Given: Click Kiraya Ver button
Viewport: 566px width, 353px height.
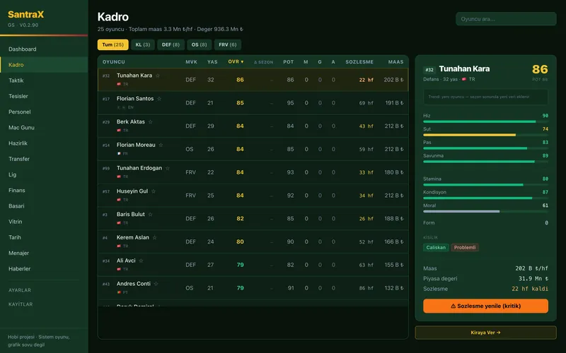Looking at the screenshot, I should pos(485,333).
